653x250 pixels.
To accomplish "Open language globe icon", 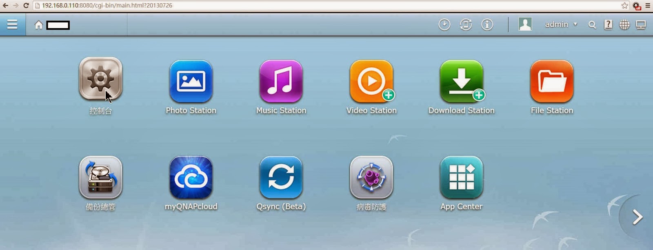I will (x=624, y=24).
